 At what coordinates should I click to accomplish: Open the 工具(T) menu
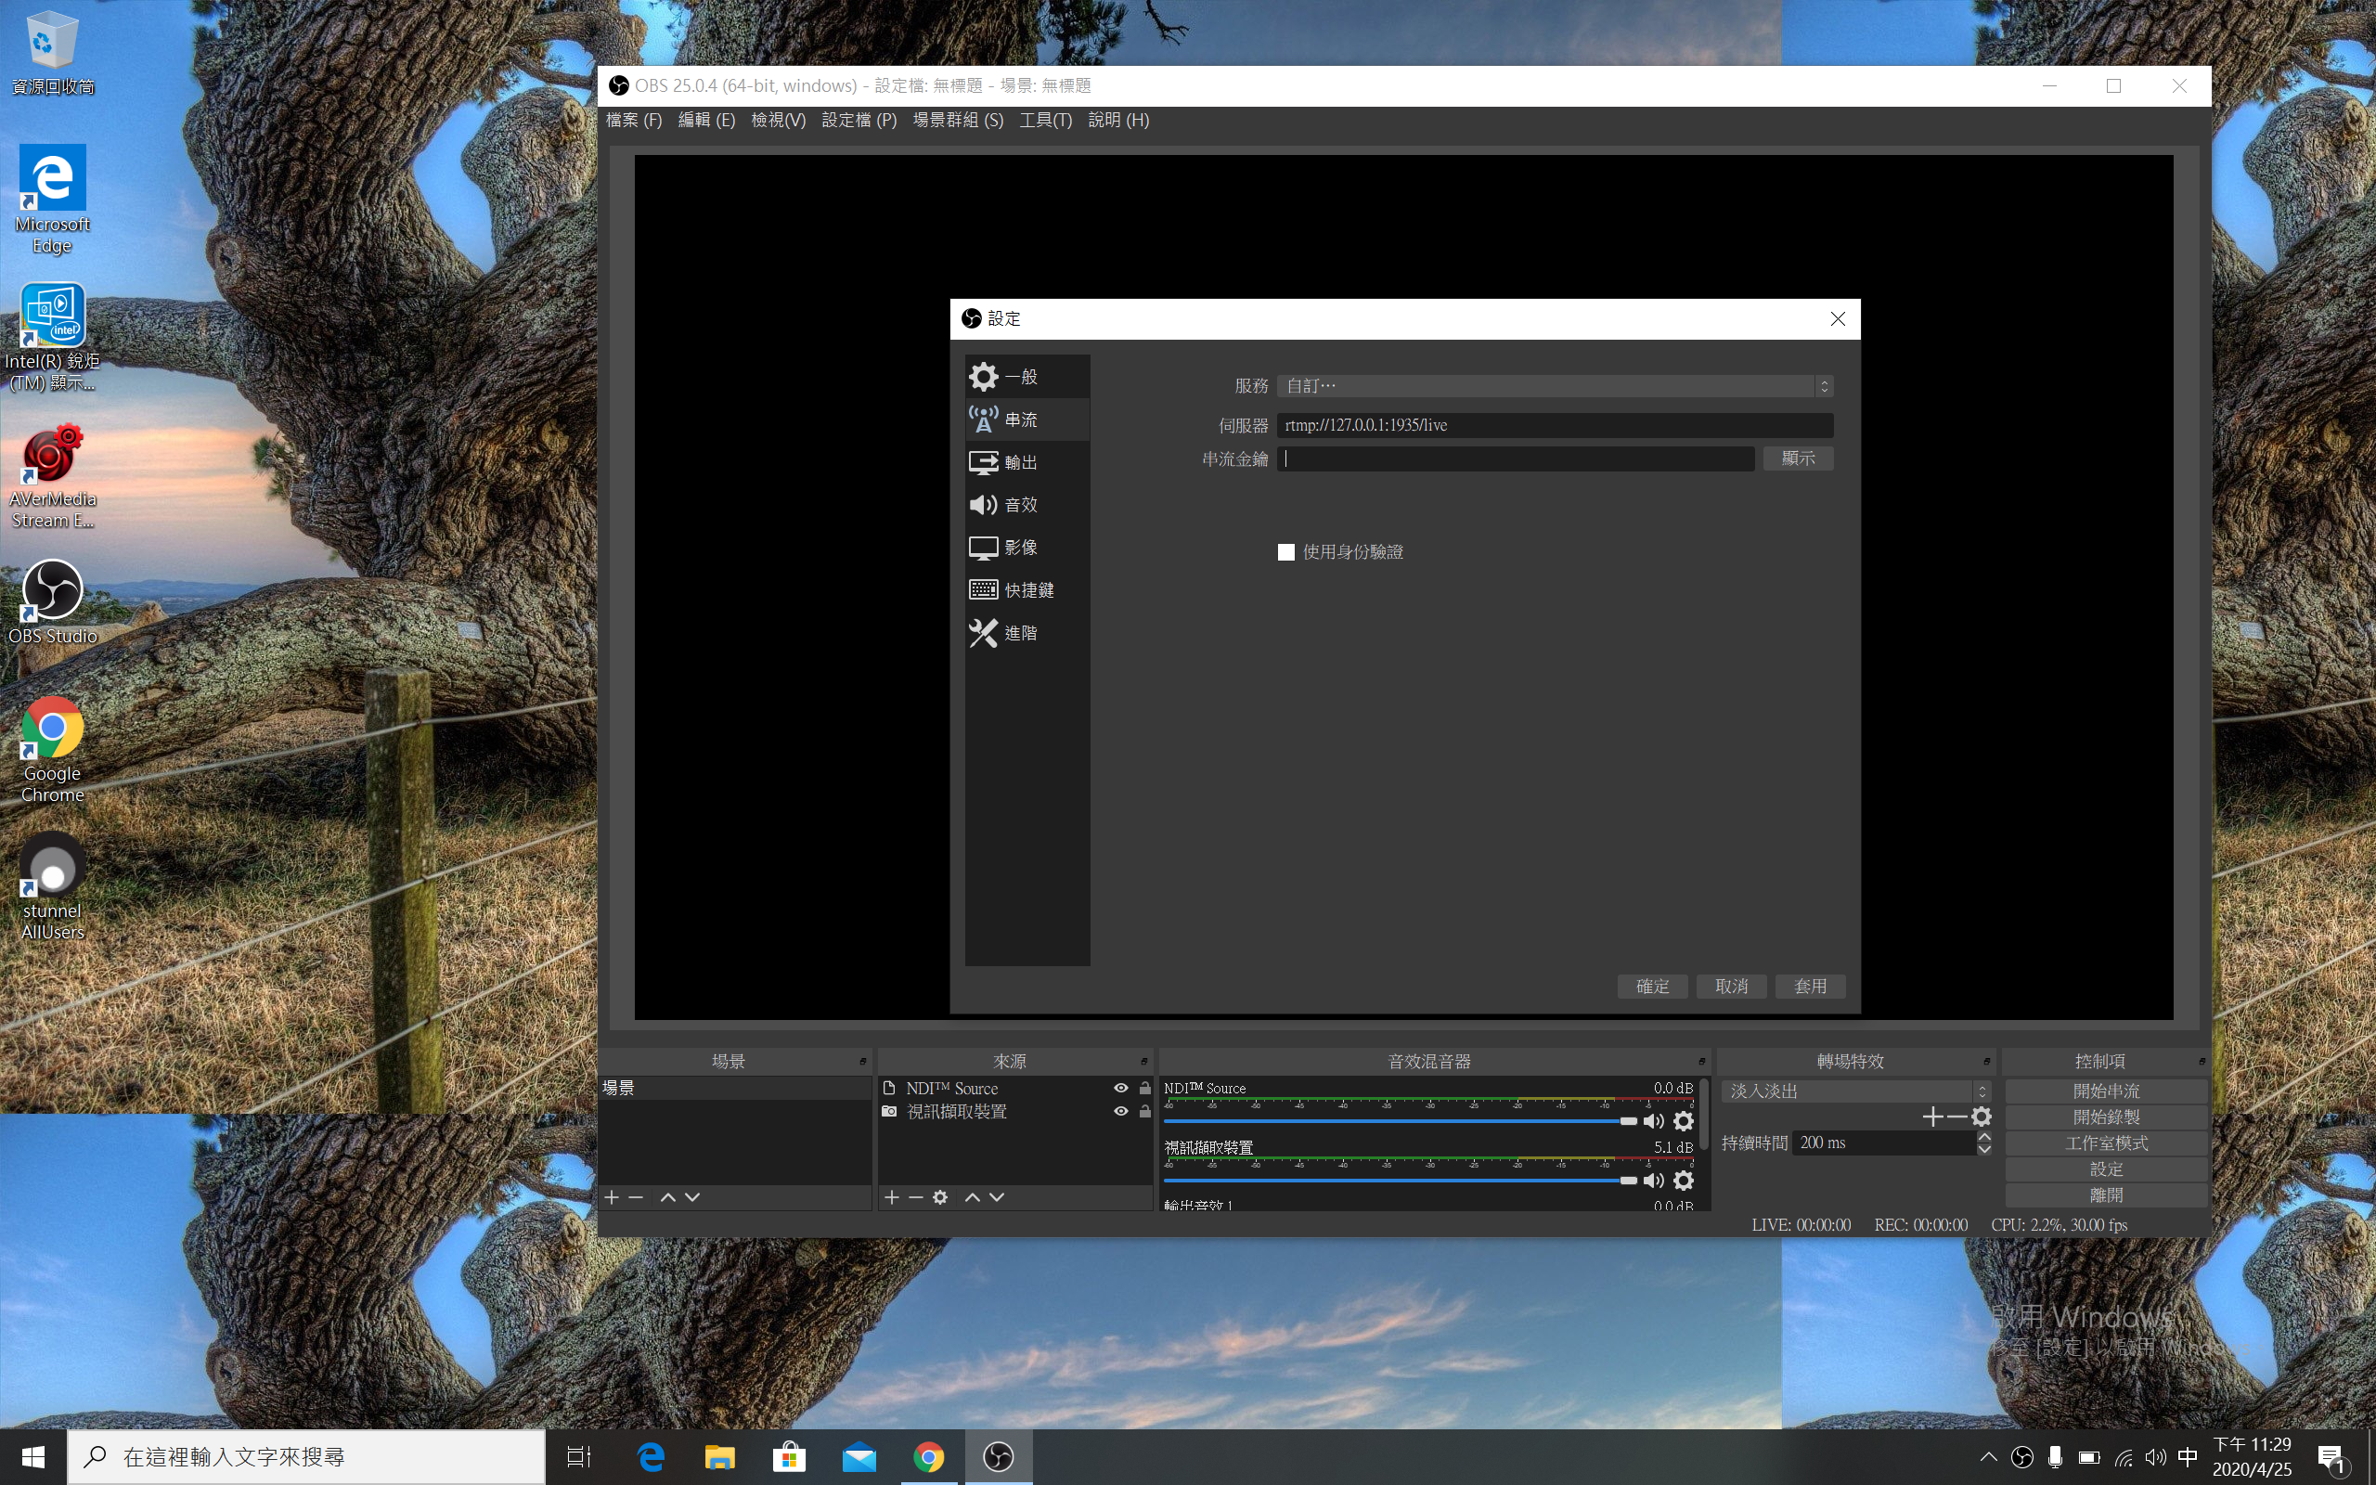(1045, 120)
